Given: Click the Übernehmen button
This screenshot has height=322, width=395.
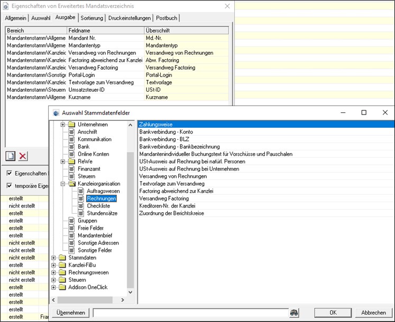Looking at the screenshot, I should (71, 312).
